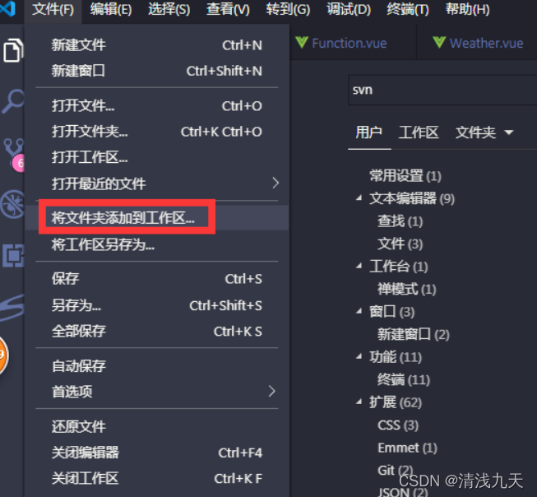
Task: Open the 文件夹 dropdown arrow in settings
Action: [509, 132]
